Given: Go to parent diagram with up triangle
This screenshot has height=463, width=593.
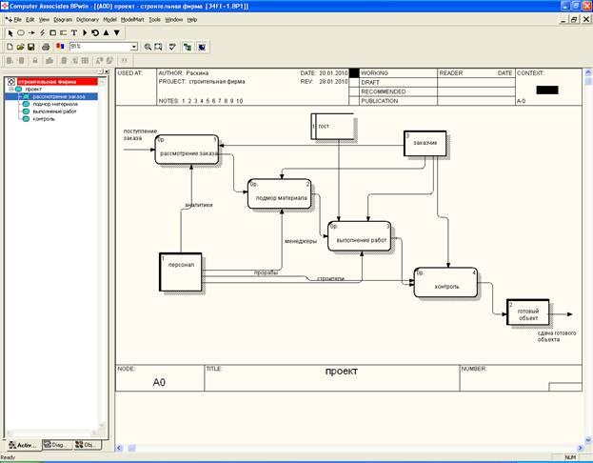Looking at the screenshot, I should [x=106, y=32].
